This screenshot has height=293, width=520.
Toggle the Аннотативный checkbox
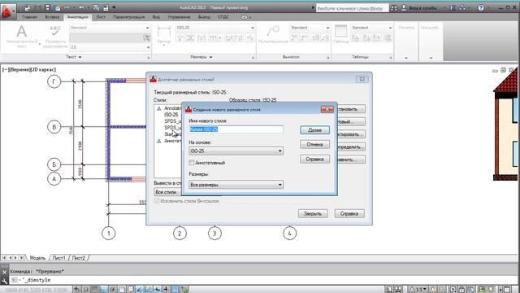(x=192, y=163)
